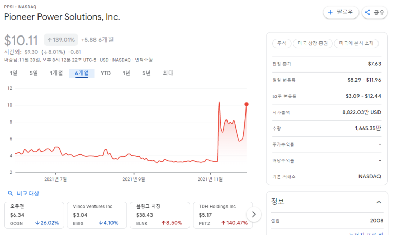
Task: Click the 52주 변동폭 value $3.09 - $12.44
Action: (x=363, y=96)
